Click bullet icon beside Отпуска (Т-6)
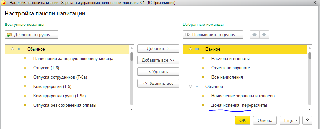 25,68
